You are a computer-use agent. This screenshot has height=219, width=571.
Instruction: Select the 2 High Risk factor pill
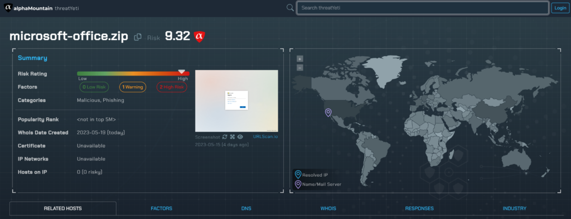pos(172,87)
